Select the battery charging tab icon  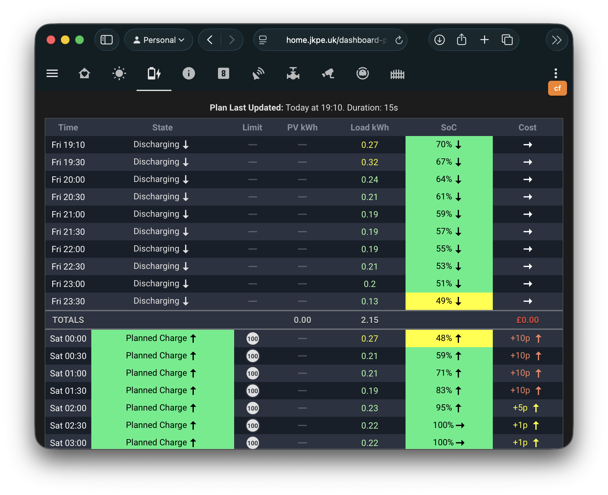point(154,74)
